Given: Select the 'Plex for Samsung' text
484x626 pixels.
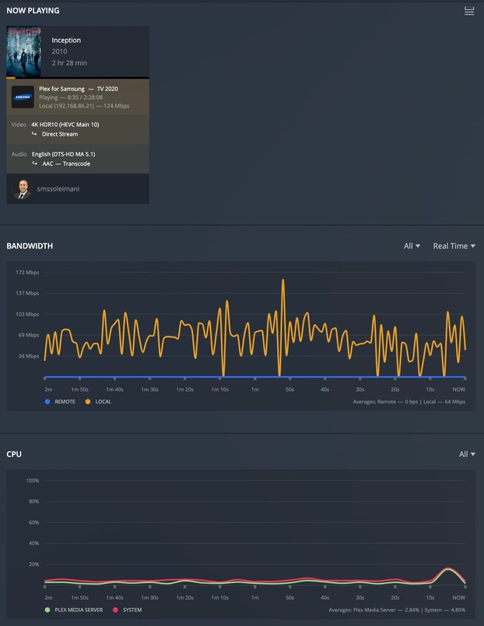Looking at the screenshot, I should [x=61, y=89].
